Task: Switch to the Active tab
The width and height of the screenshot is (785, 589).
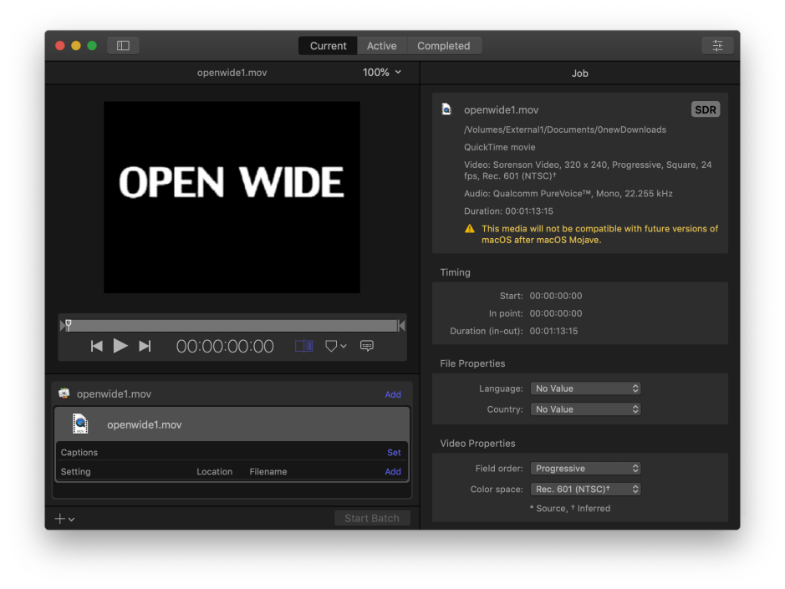Action: (381, 45)
